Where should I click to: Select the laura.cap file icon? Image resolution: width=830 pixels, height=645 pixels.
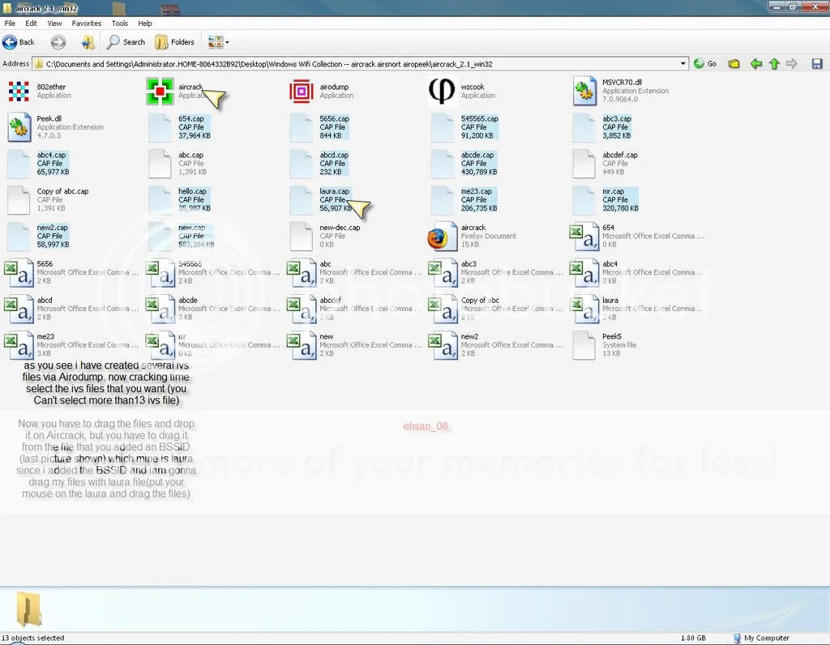tap(302, 200)
